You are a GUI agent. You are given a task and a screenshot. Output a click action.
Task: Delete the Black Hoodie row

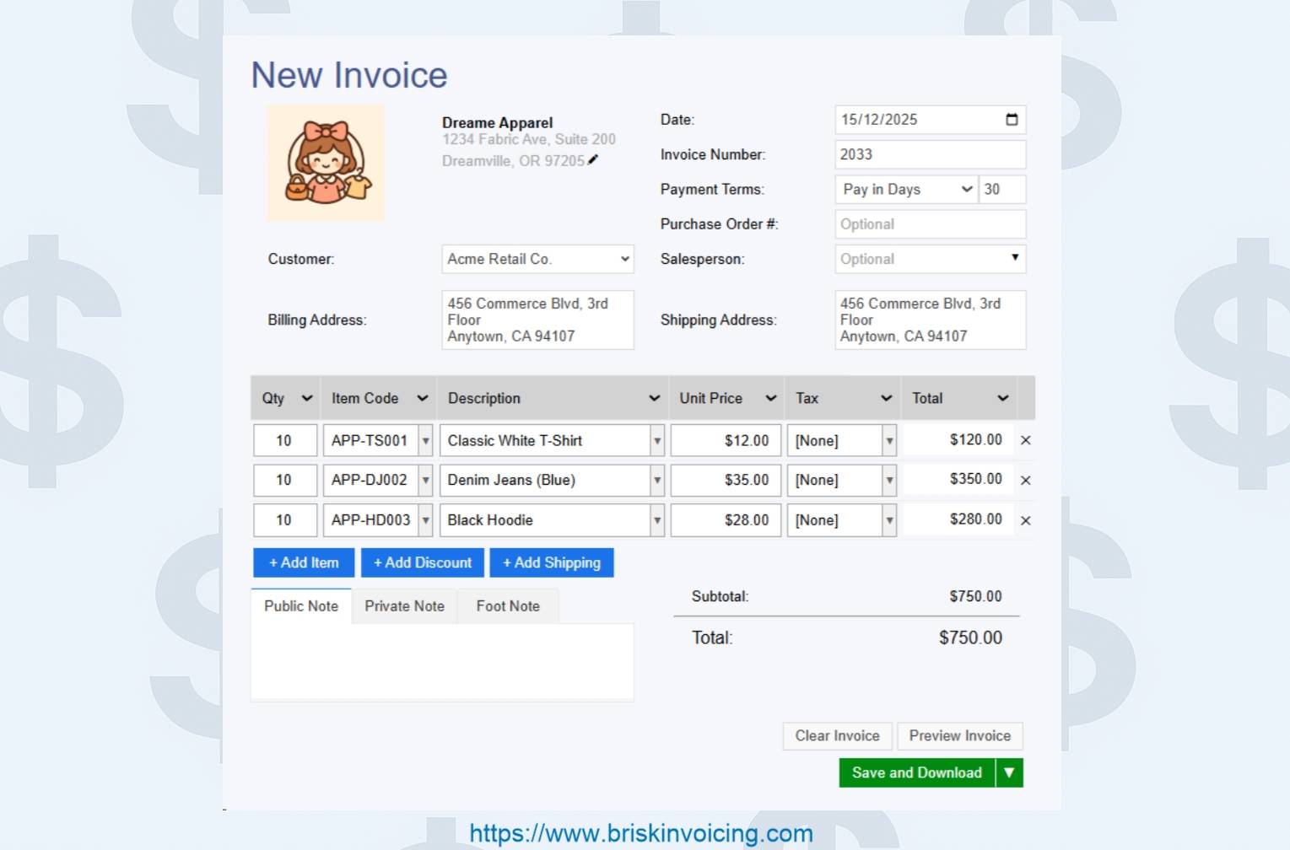click(1025, 520)
